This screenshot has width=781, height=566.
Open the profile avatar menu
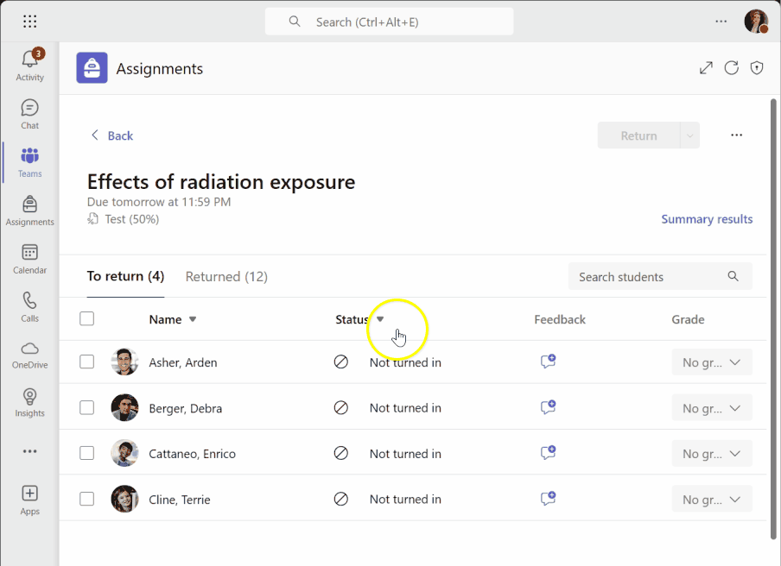point(756,22)
